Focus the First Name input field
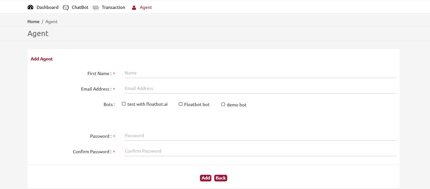This screenshot has width=430, height=189. (x=260, y=73)
